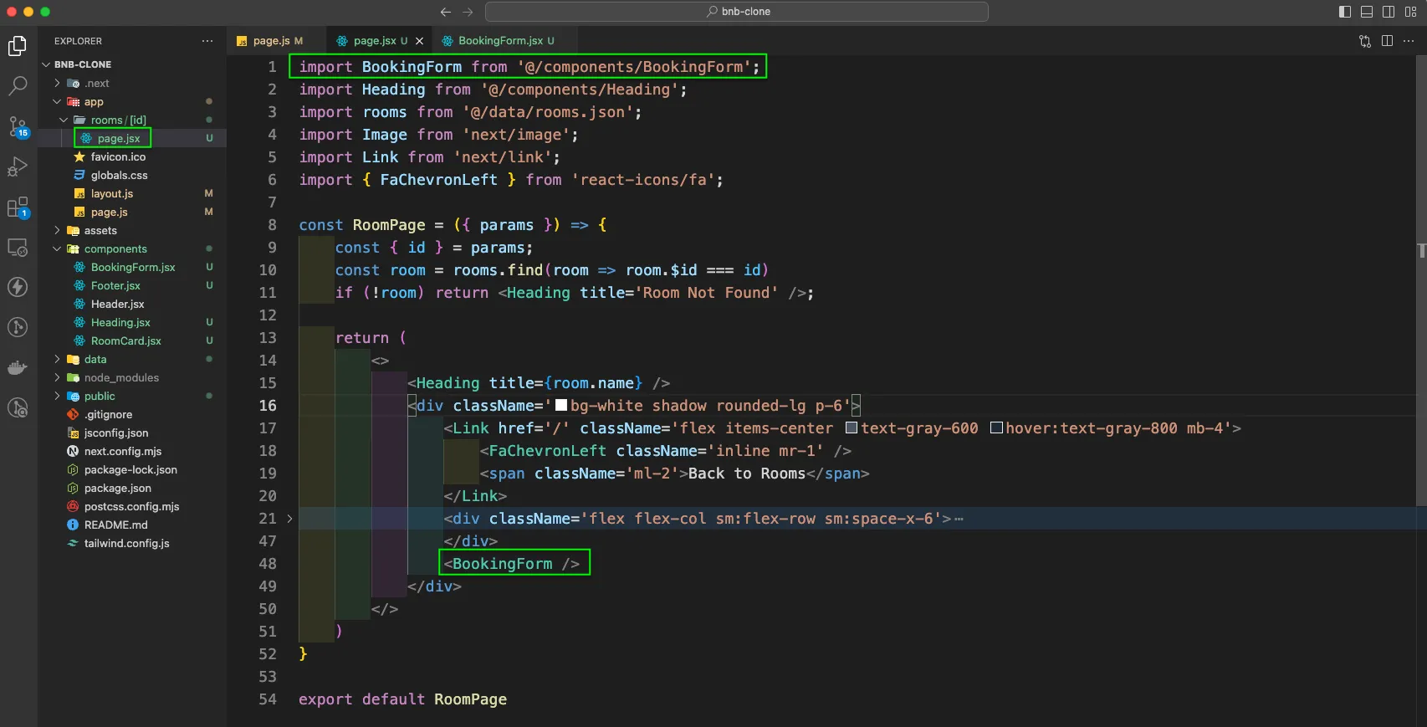Open BookingForm.jsx in components folder

point(133,267)
